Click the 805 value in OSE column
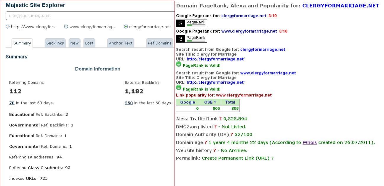 pyautogui.click(x=210, y=109)
